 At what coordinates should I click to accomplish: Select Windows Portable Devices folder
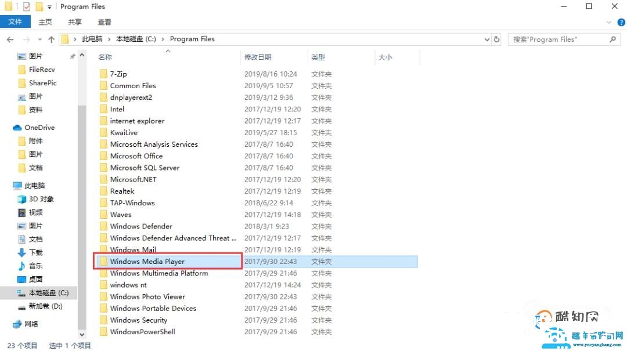[153, 308]
